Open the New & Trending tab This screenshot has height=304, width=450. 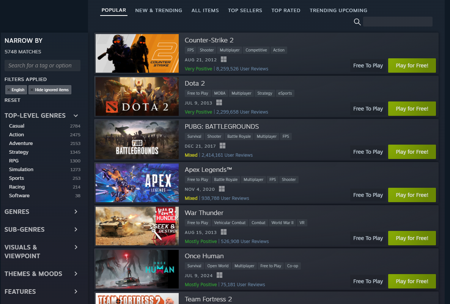click(x=159, y=11)
